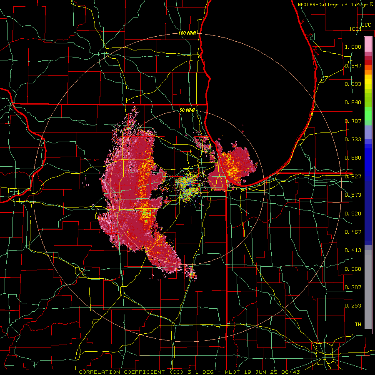375x375 pixels.
Task: Click the DCC label above the scale
Action: tap(366, 25)
